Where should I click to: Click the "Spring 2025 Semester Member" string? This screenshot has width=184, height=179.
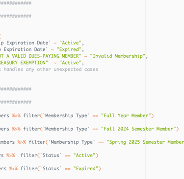click(x=145, y=142)
